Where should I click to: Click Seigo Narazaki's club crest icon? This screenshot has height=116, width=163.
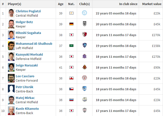[x=85, y=67]
